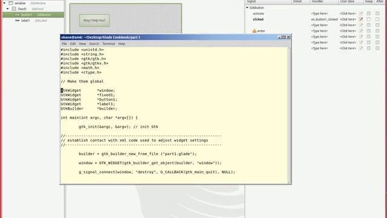The width and height of the screenshot is (387, 218).
Task: Click the '*button1;' declaration in code
Action: point(107,99)
